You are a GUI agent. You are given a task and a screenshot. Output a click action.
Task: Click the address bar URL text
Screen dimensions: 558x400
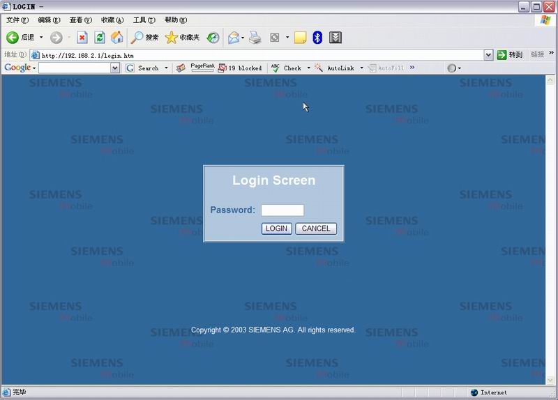tap(88, 56)
